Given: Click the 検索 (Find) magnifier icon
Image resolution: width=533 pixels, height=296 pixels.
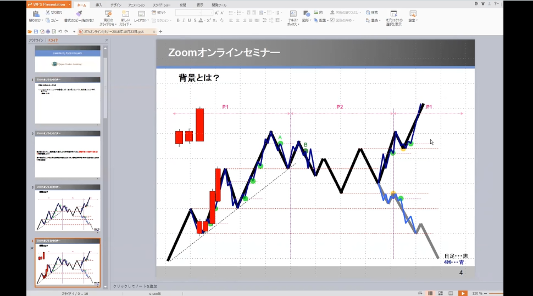Looking at the screenshot, I should [368, 12].
